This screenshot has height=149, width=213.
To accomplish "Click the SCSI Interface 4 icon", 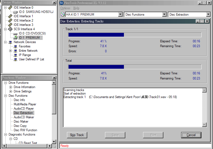I will point(10,29).
